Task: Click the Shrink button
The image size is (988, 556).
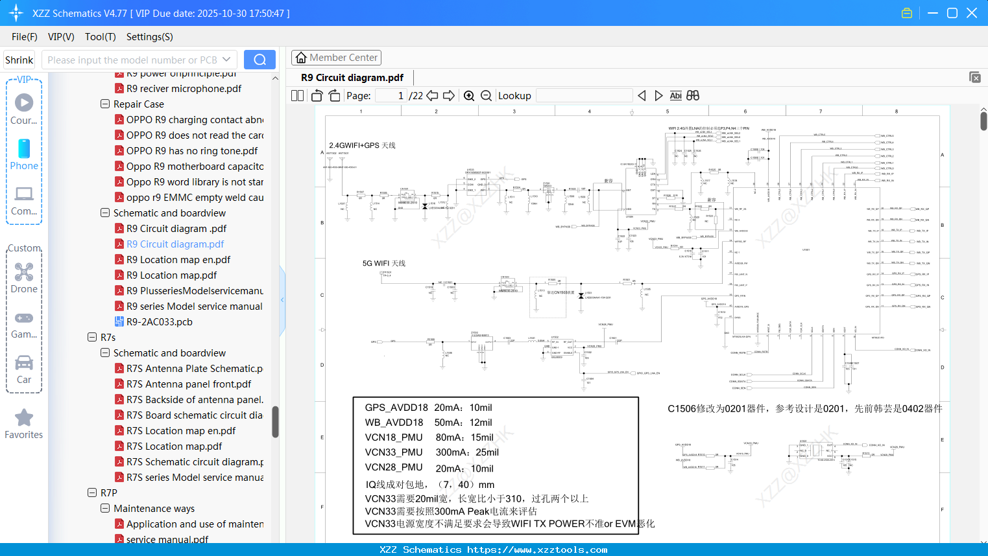Action: [19, 59]
